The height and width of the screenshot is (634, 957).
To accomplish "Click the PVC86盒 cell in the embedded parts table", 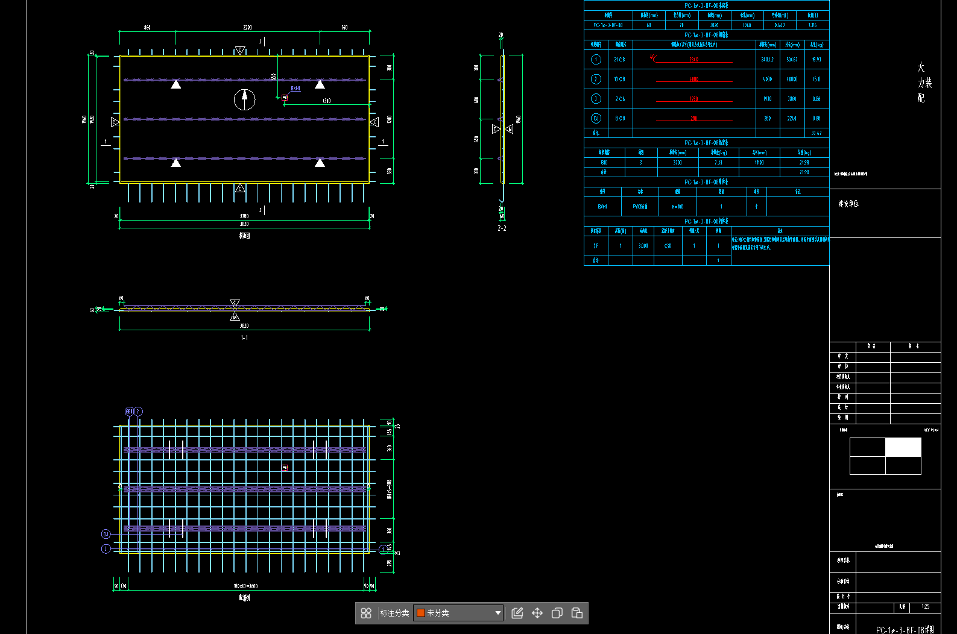I will tap(640, 207).
